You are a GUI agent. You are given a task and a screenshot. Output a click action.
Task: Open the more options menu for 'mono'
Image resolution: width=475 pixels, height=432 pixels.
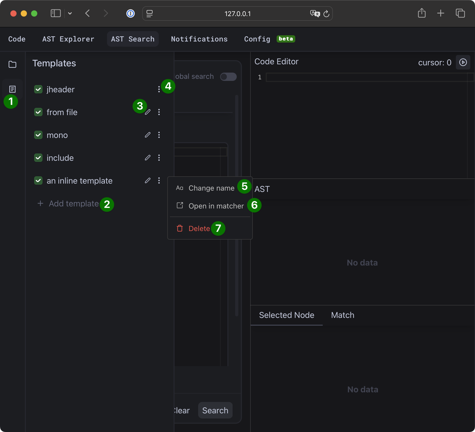(159, 135)
